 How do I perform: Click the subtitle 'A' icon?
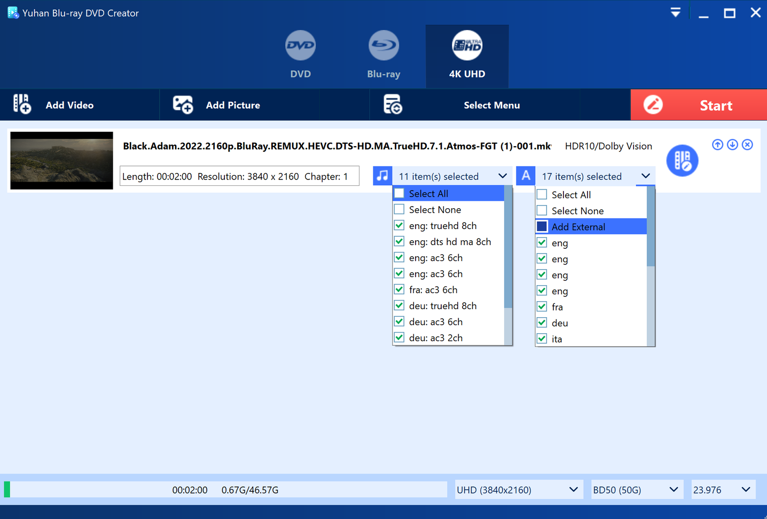526,176
